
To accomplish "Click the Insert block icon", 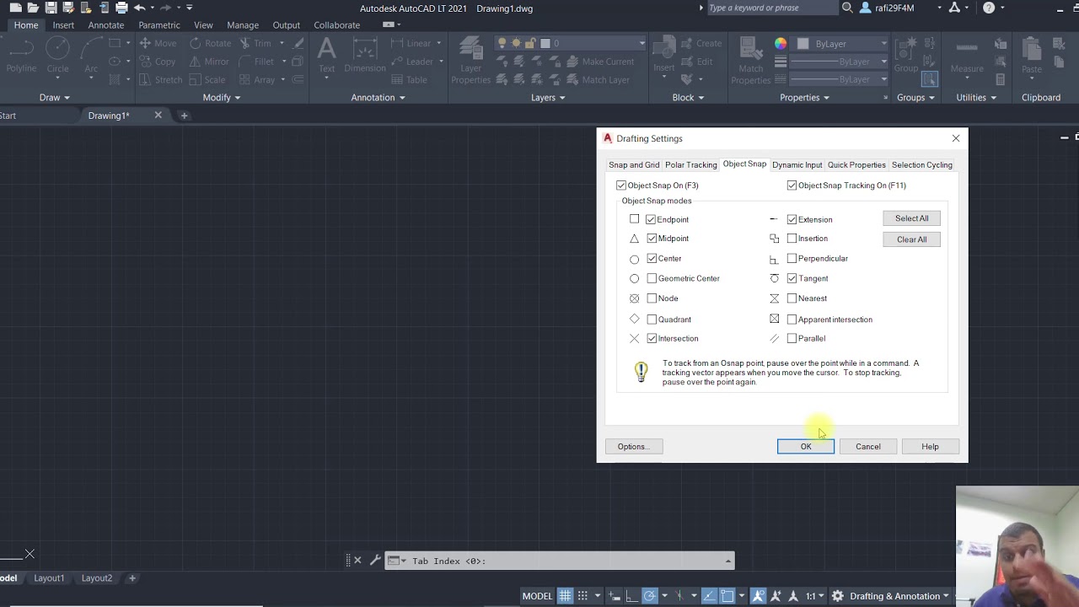I will (663, 56).
